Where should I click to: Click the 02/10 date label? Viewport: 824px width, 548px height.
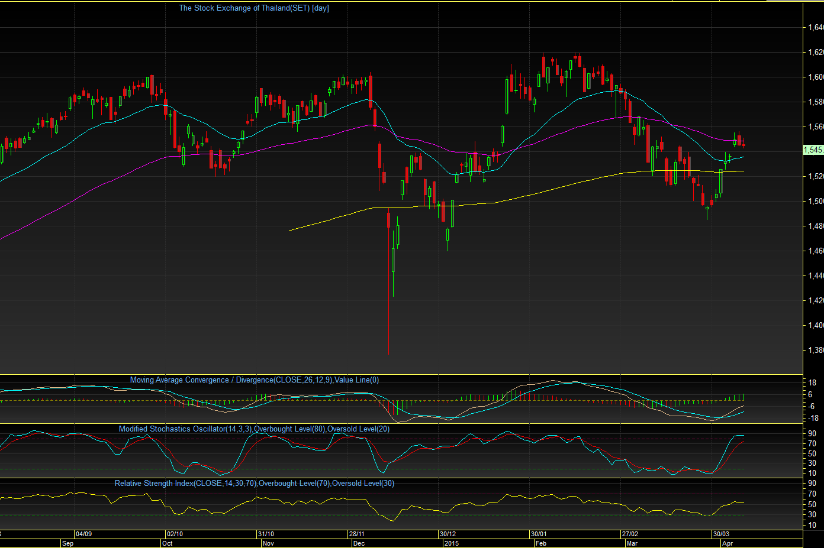click(x=175, y=534)
